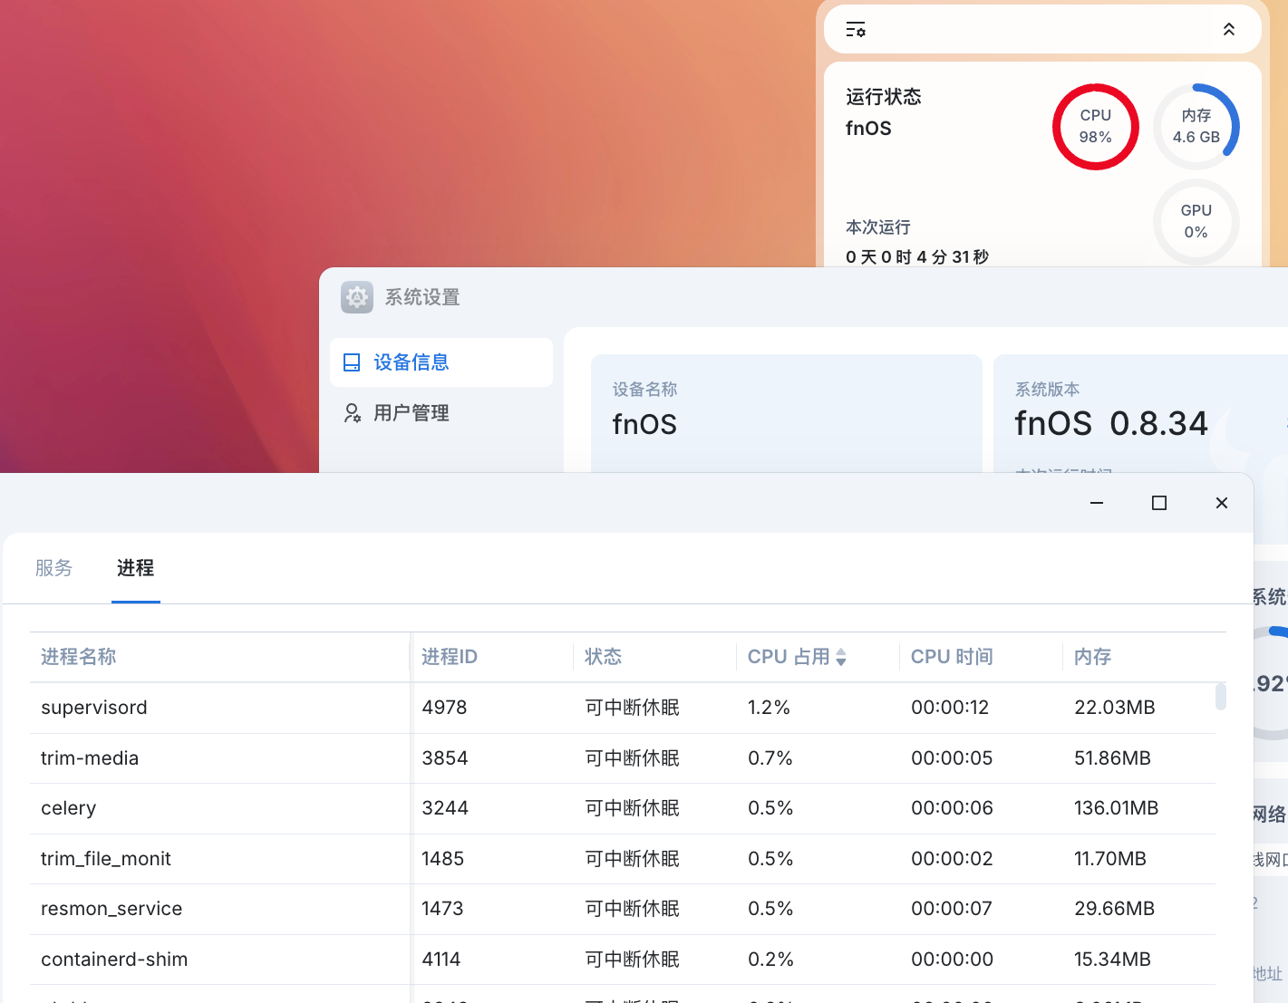The image size is (1288, 1003).
Task: Select the celery process name
Action: coord(68,808)
